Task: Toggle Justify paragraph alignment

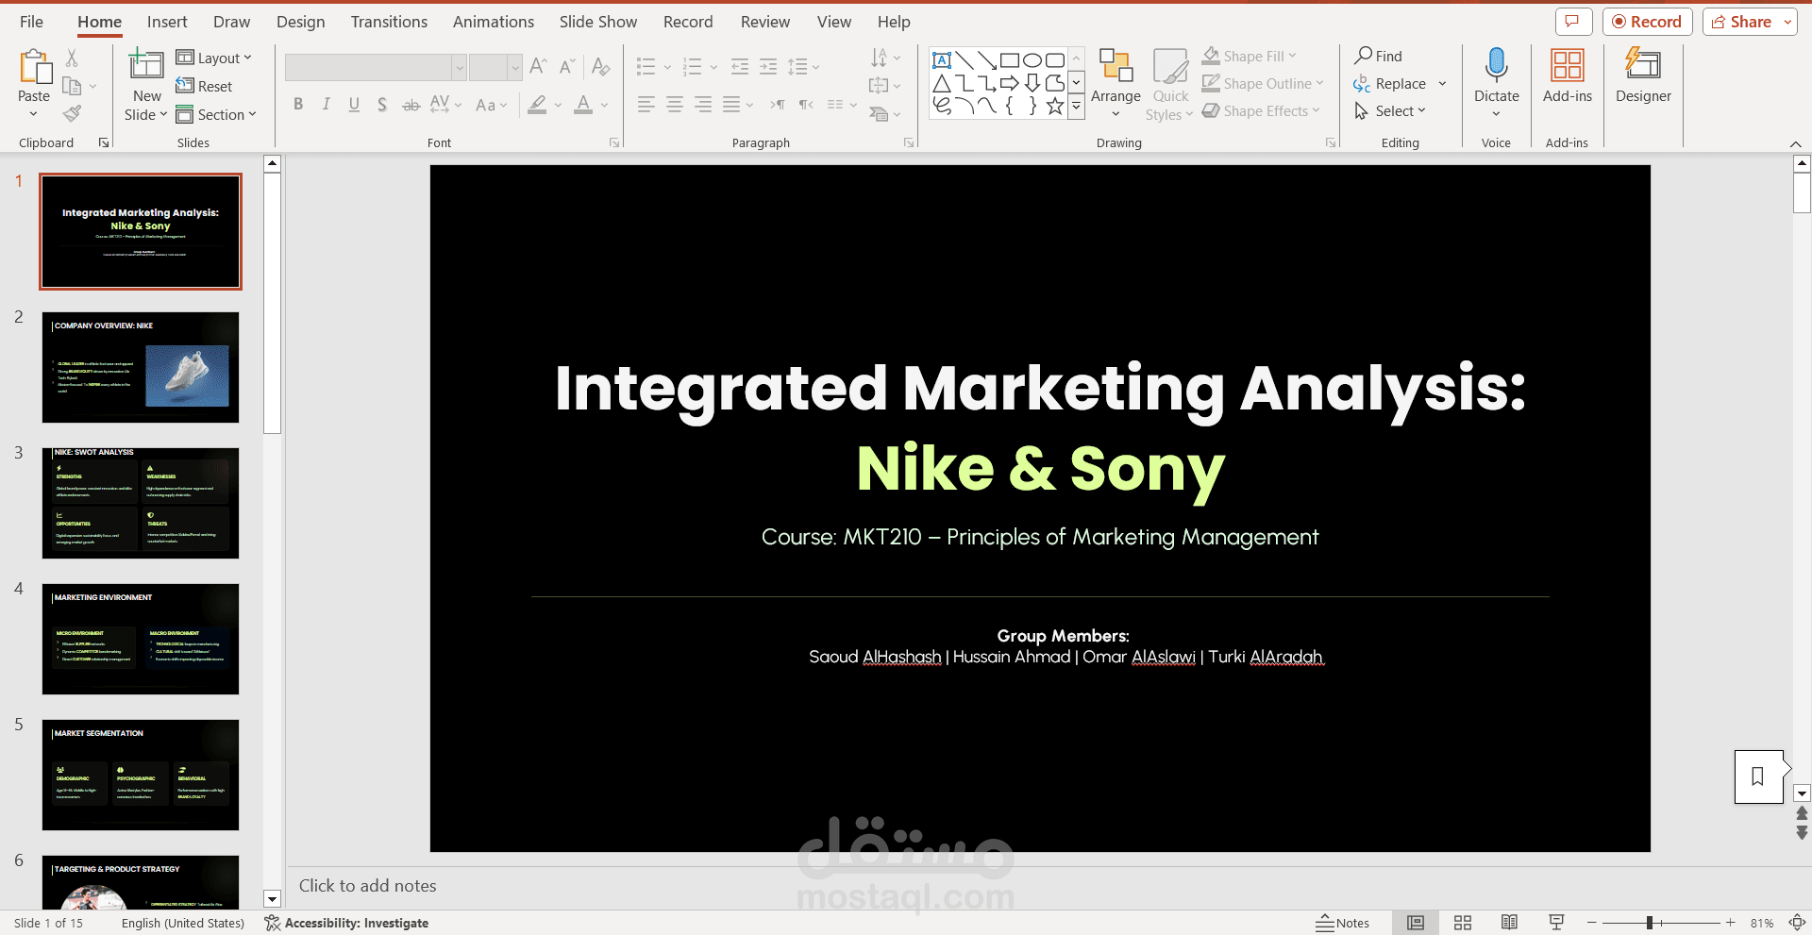Action: click(x=731, y=105)
